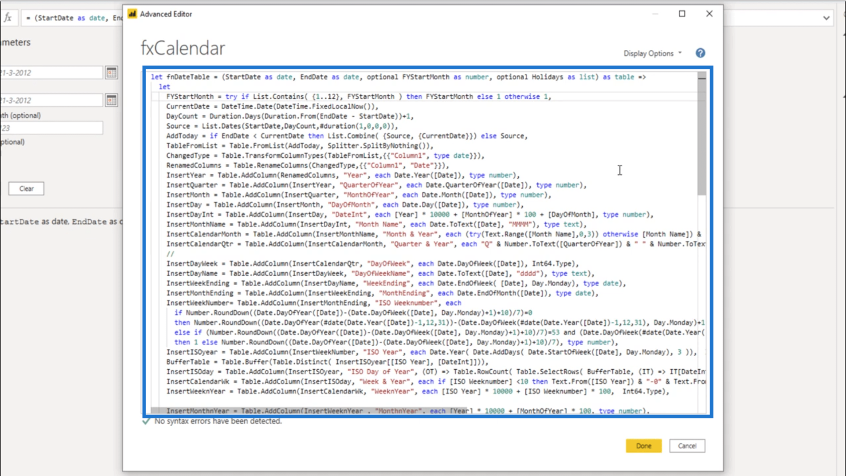
Task: Click the 'InsertMonth =' code line
Action: (359, 195)
